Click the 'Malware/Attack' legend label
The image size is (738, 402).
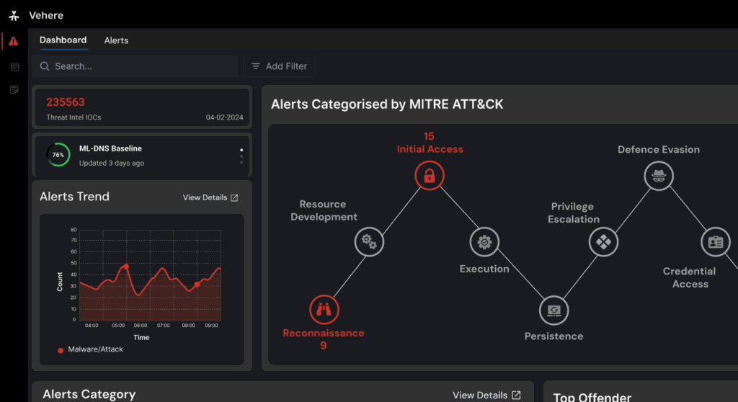tap(96, 349)
